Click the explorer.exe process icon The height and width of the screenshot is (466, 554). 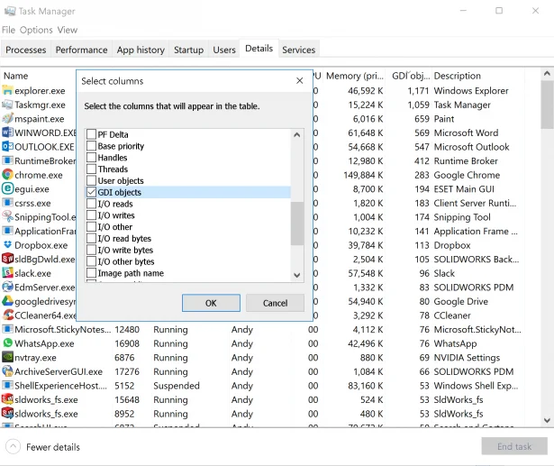coord(8,91)
